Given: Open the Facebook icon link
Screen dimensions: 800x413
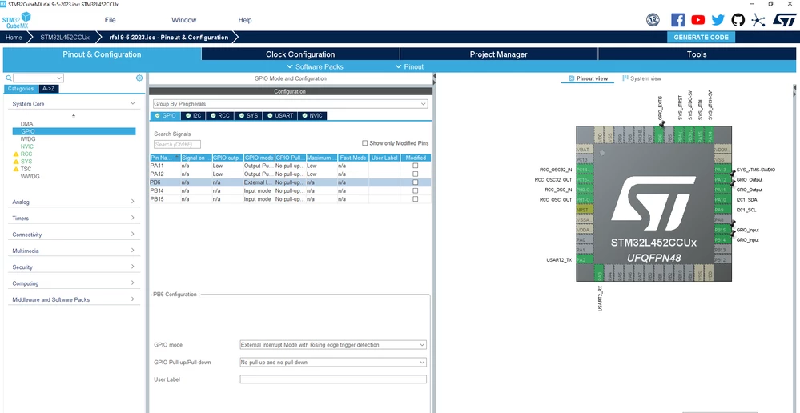Looking at the screenshot, I should point(677,20).
